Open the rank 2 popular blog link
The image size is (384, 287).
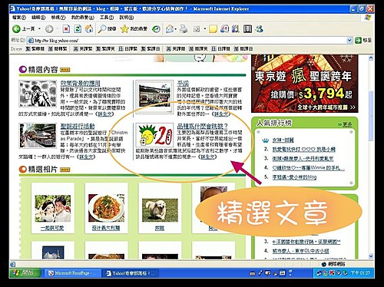pos(303,150)
